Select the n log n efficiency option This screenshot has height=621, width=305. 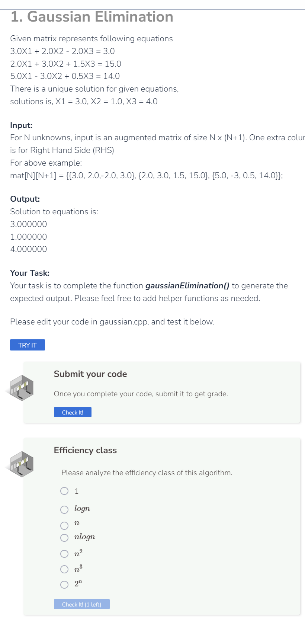coord(64,538)
